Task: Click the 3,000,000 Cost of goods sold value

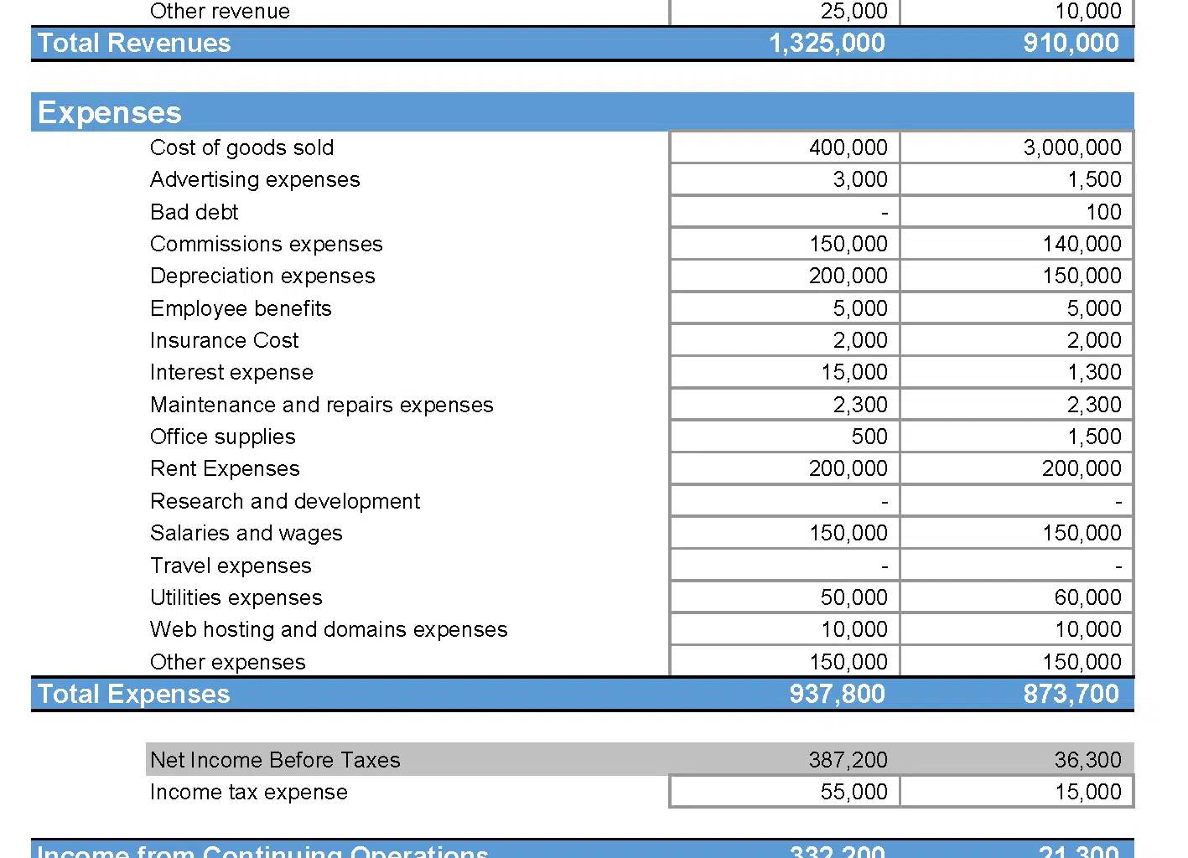Action: pos(1016,147)
